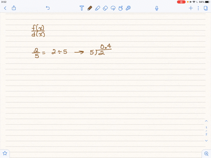Select the Eraser tool
211x158 pixels.
105,8
